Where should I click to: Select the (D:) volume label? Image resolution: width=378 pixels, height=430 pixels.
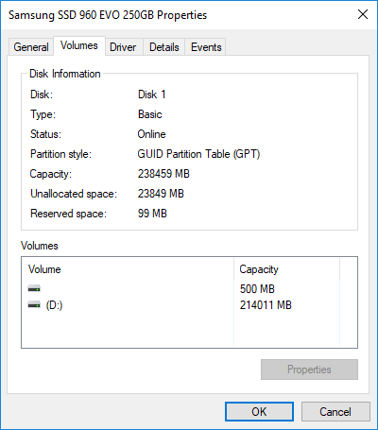click(x=54, y=305)
